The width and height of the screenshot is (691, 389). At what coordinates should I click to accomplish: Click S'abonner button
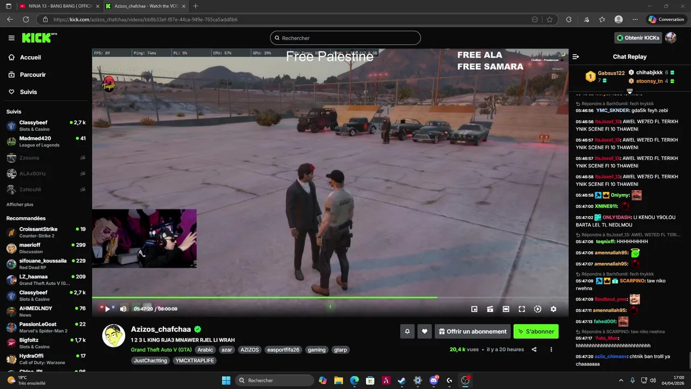[536, 332]
